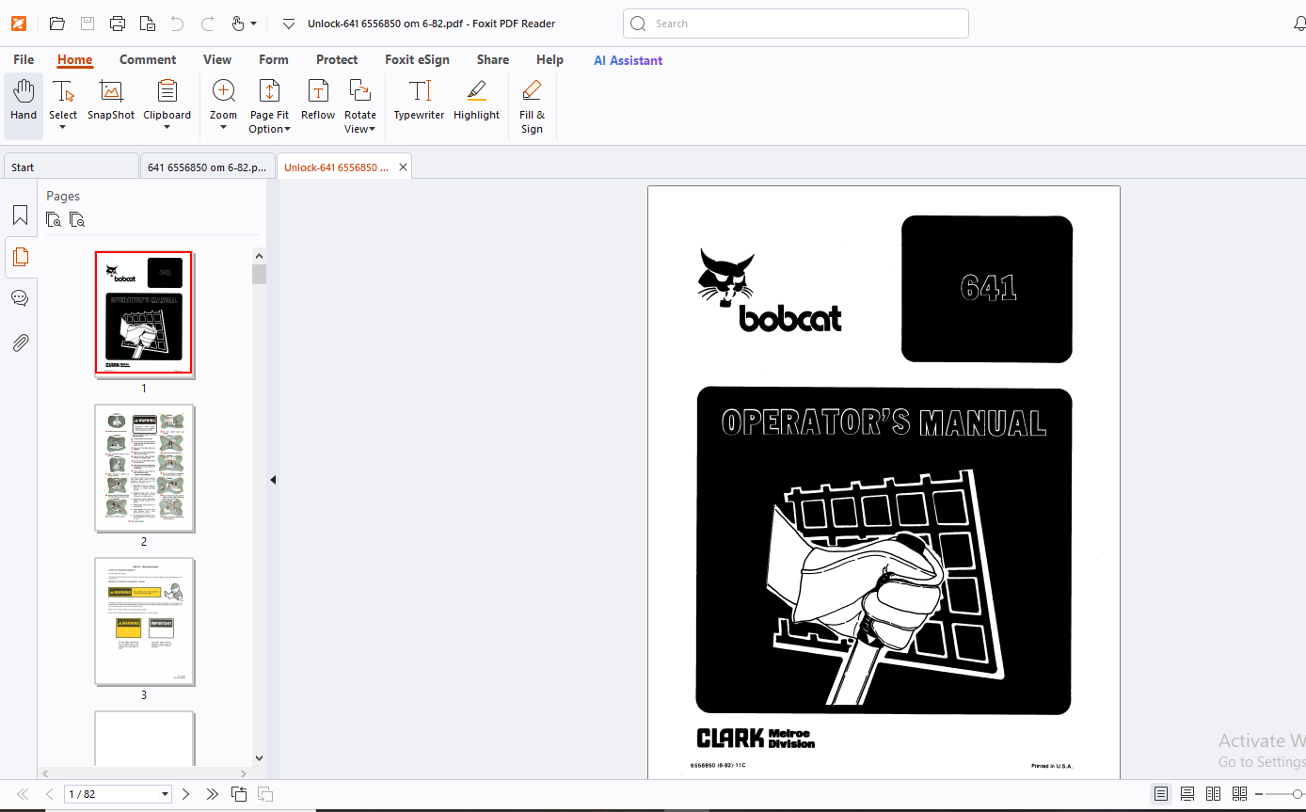Screen dimensions: 1306x812
Task: Click the Pages panel scroll-down arrow
Action: (x=259, y=757)
